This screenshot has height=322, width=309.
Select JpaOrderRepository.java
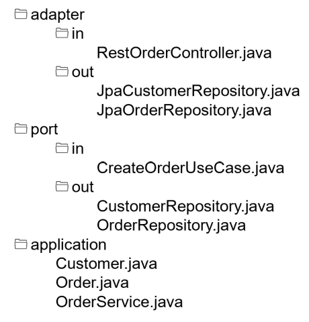tap(184, 111)
